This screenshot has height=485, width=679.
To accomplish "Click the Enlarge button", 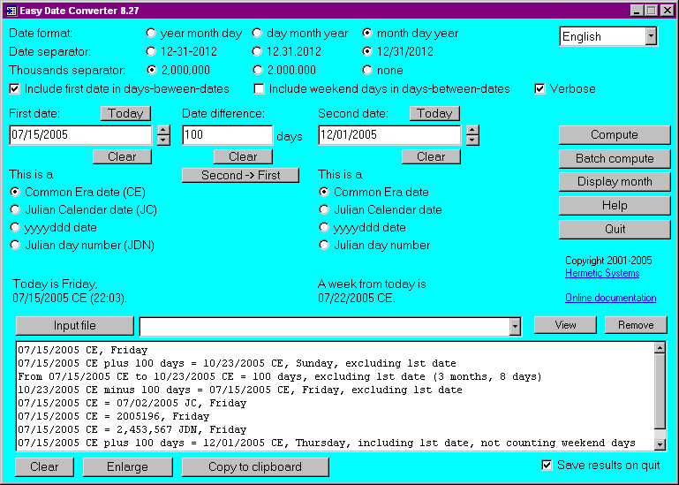I will pos(127,466).
